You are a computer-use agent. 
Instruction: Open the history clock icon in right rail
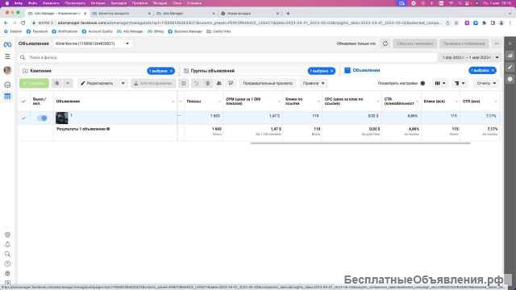[x=510, y=79]
